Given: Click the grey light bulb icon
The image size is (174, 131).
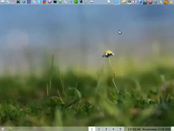Looking at the screenshot, I should [x=156, y=2].
